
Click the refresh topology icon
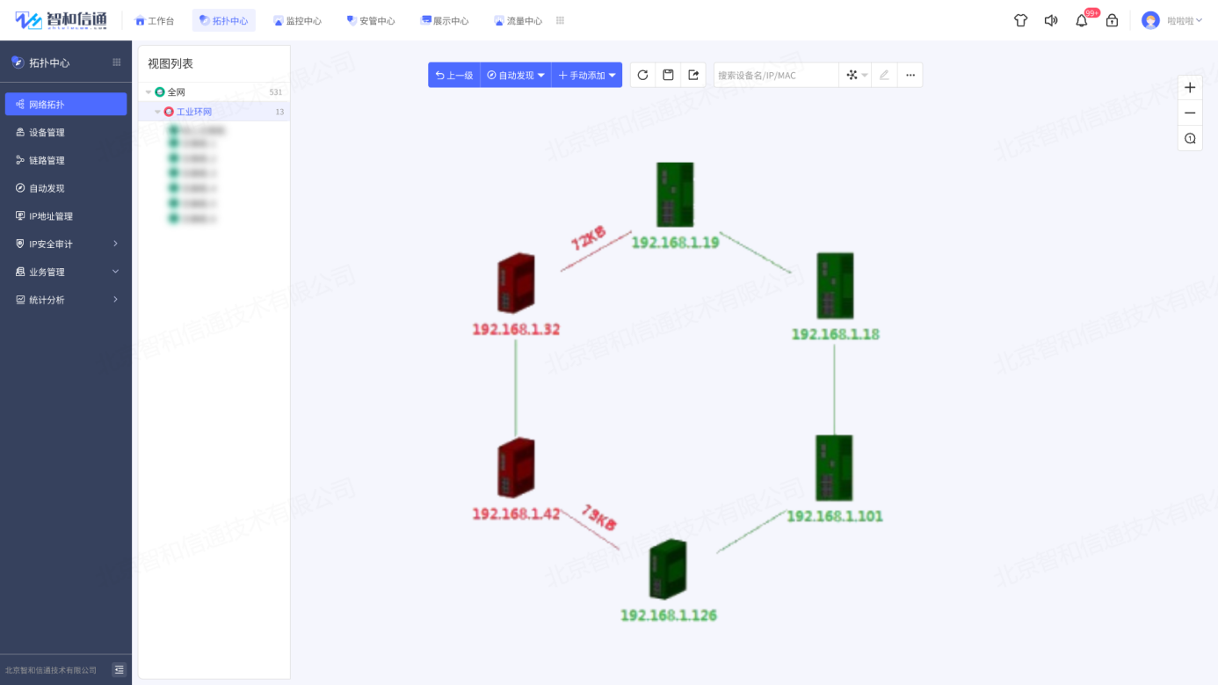[x=642, y=75]
